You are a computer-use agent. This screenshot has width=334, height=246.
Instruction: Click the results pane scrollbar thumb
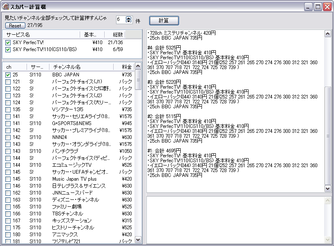point(327,136)
